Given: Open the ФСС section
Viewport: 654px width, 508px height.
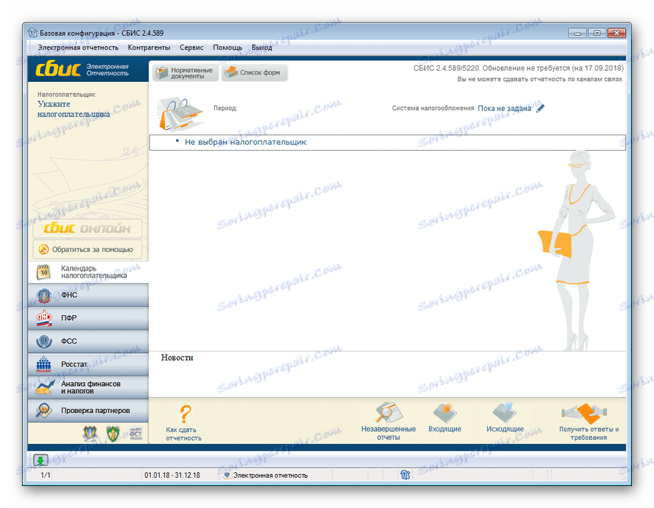Looking at the screenshot, I should tap(88, 341).
